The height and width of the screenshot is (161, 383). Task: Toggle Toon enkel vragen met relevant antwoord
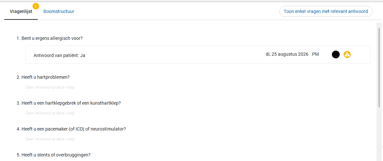(326, 11)
